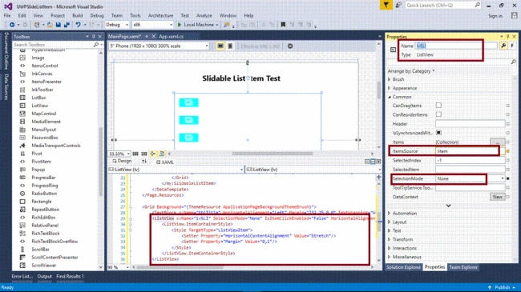Select the ListView control in Toolbox

coord(40,106)
